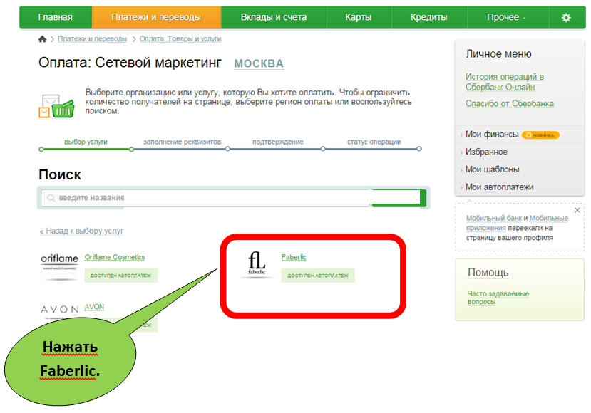The height and width of the screenshot is (413, 591).
Task: Go back via Назад к выбору услуг
Action: click(81, 231)
